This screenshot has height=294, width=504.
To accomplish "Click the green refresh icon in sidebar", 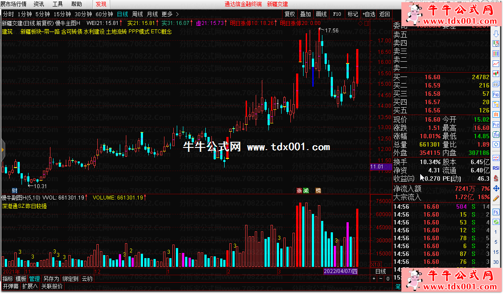I will (x=496, y=222).
